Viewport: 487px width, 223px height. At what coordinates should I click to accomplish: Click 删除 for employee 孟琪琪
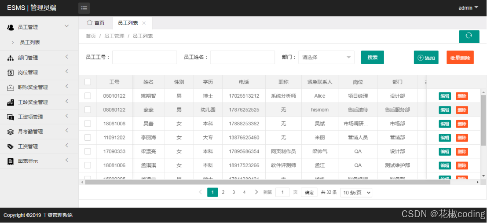tap(462, 165)
